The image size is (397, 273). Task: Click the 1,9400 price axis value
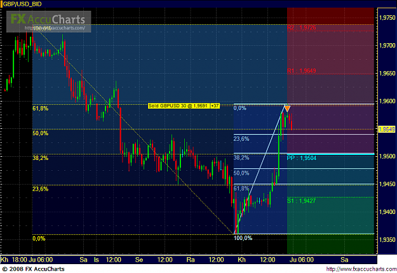point(387,212)
